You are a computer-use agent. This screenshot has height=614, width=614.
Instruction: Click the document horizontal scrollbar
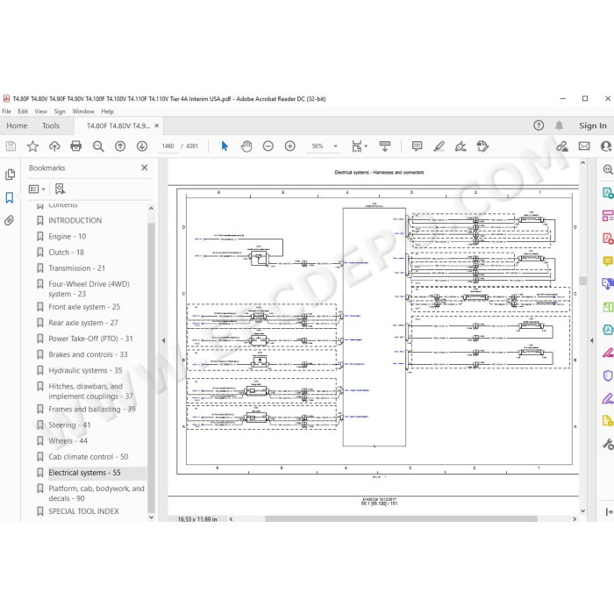(x=401, y=519)
